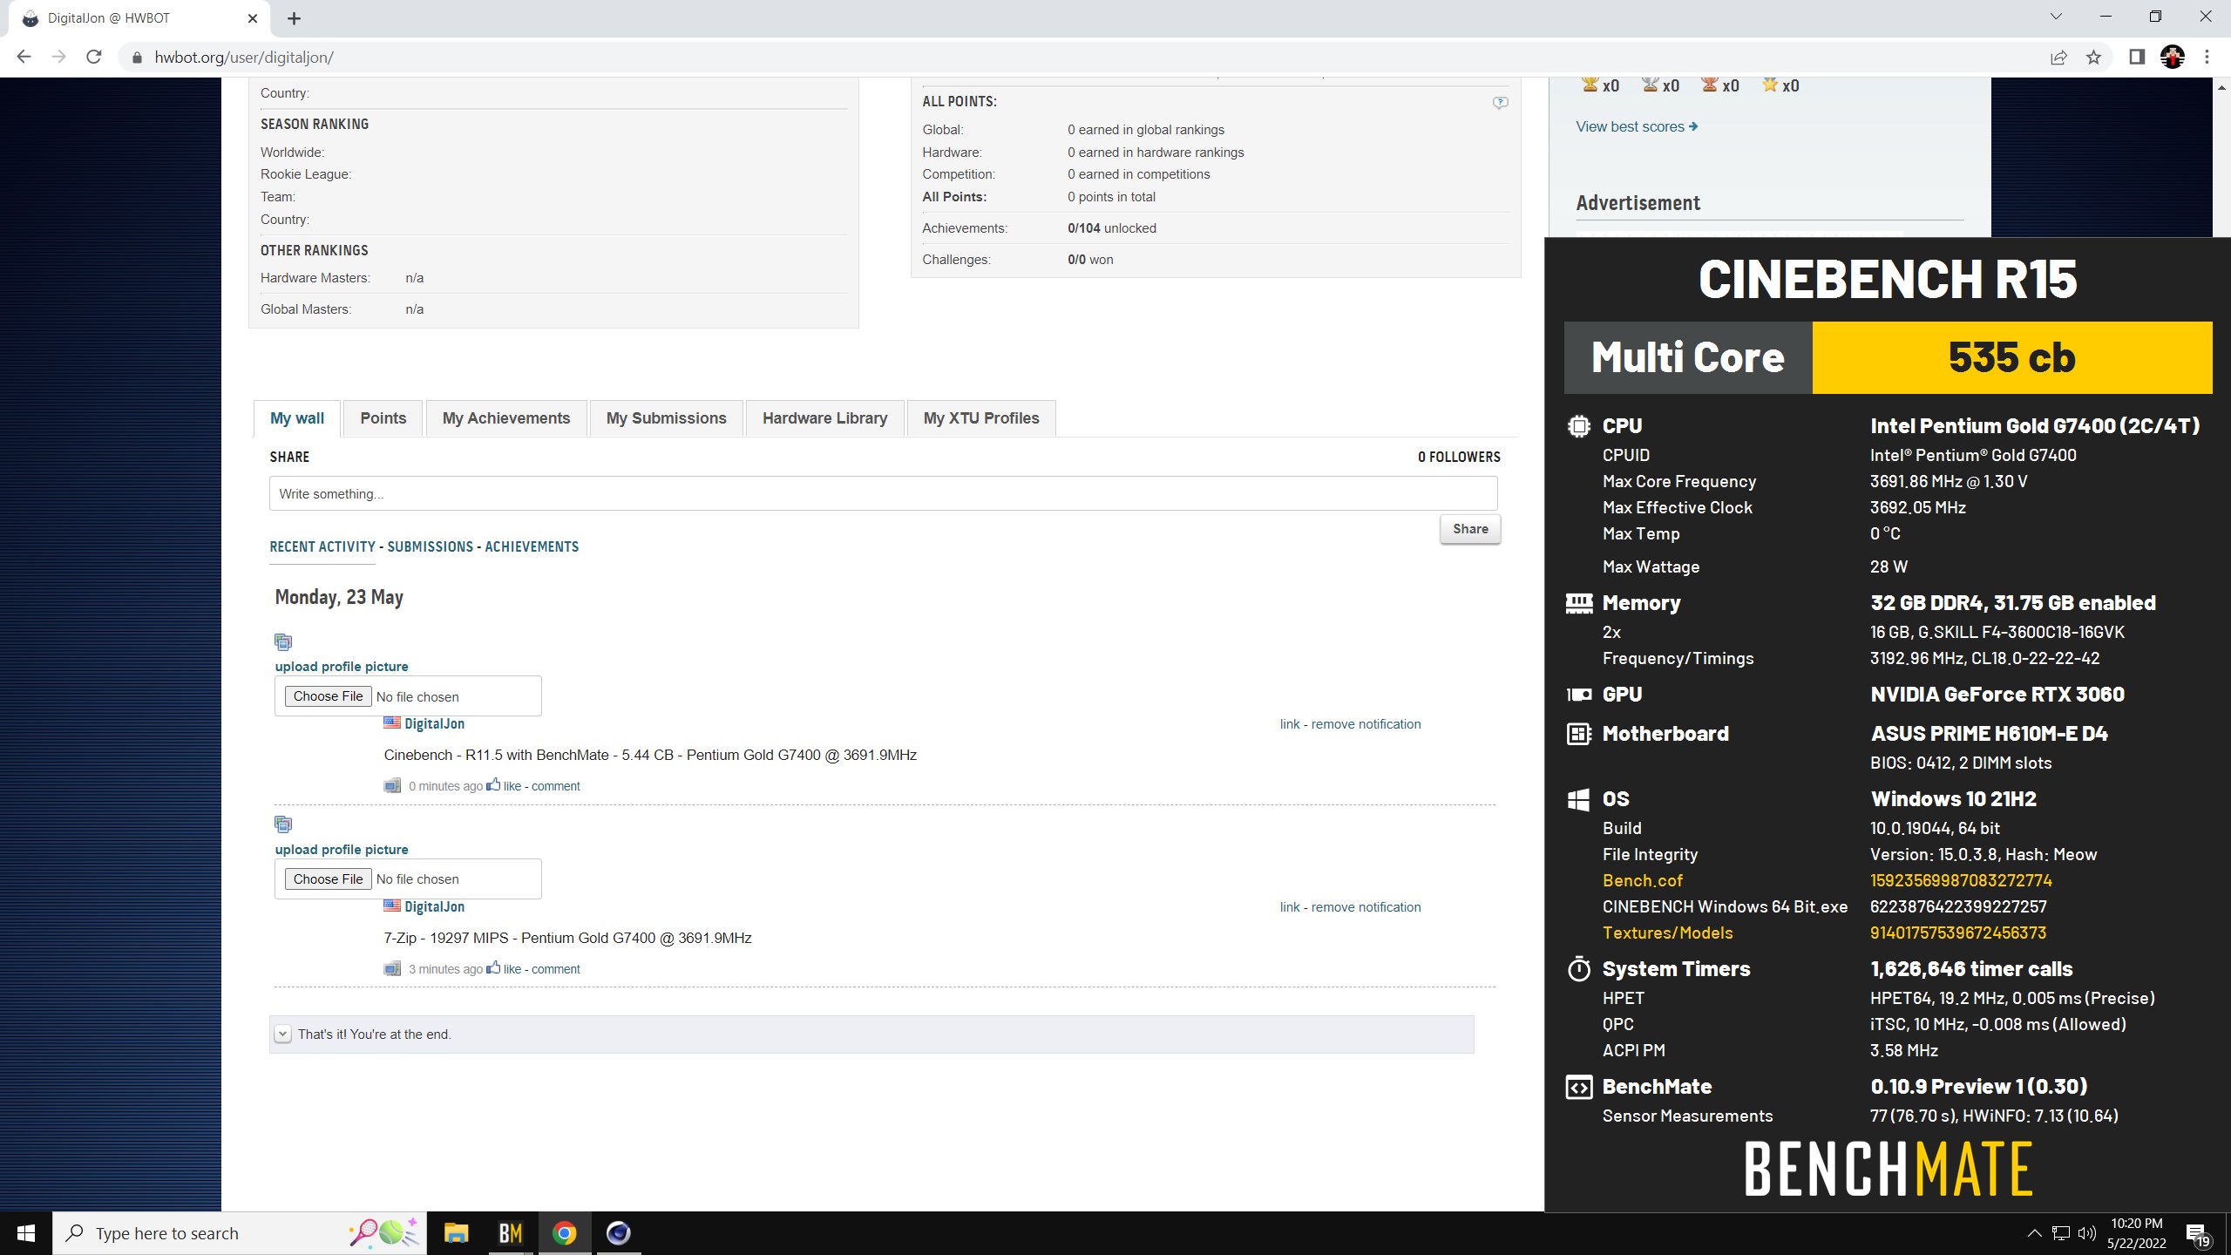Filter wall by Achievements link
This screenshot has width=2231, height=1255.
pos(532,546)
